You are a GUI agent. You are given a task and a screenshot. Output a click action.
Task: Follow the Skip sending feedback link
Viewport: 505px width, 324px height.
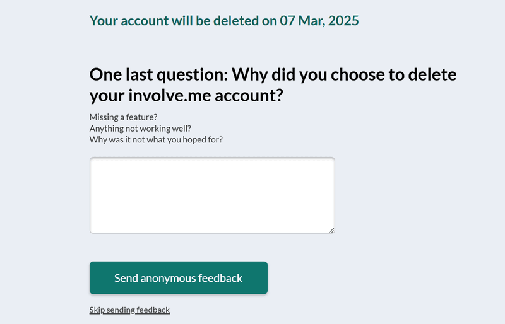[x=129, y=310]
